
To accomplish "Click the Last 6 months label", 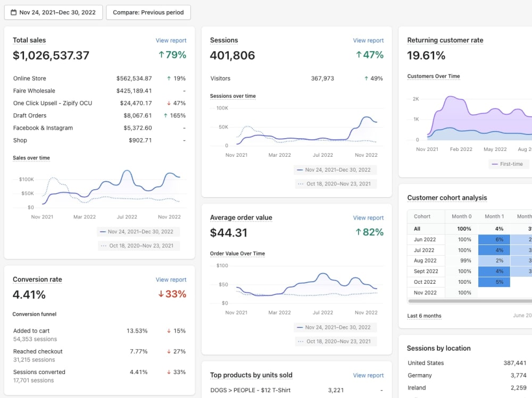I will [424, 316].
